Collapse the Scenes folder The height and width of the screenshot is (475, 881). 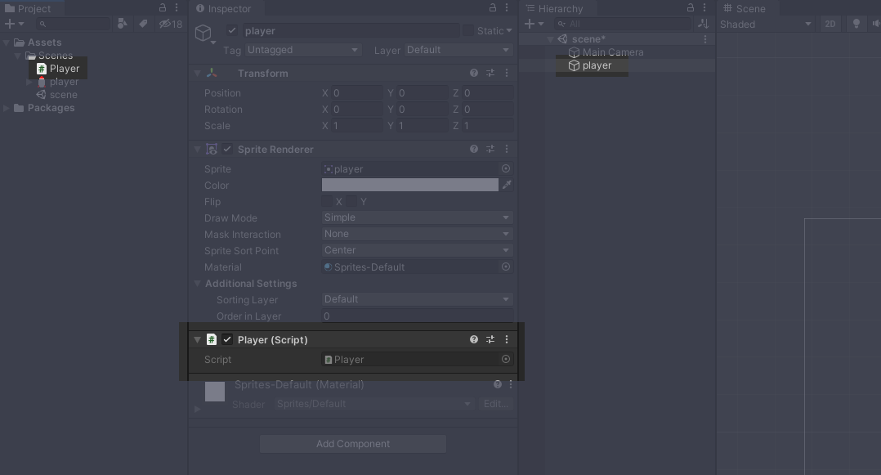[x=17, y=56]
